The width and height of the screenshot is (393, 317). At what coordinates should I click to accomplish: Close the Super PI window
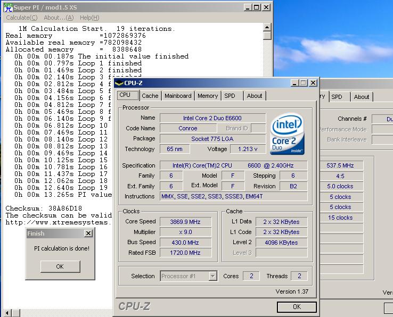(x=266, y=7)
